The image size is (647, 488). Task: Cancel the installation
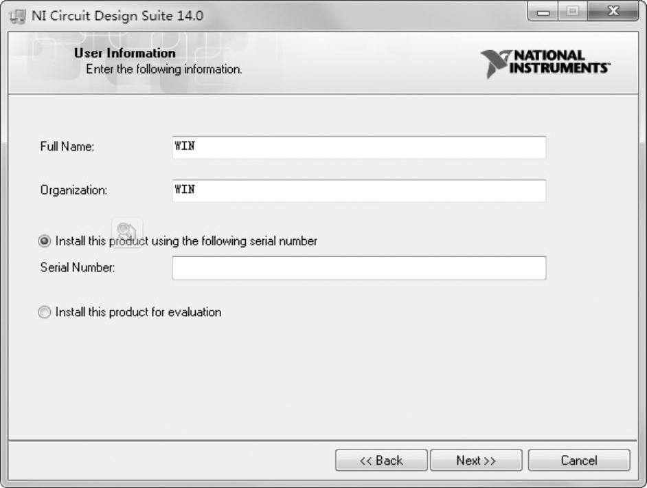(579, 461)
